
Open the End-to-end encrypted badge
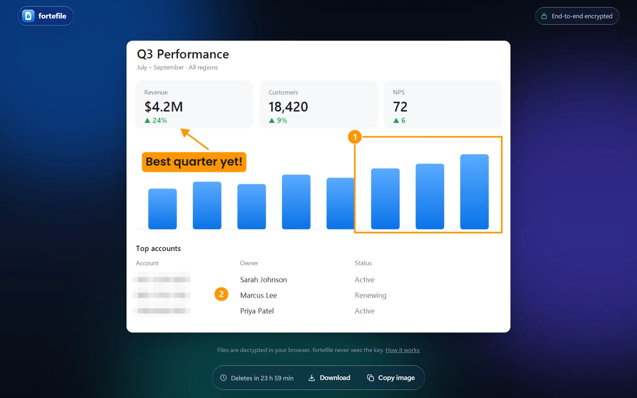tap(577, 16)
